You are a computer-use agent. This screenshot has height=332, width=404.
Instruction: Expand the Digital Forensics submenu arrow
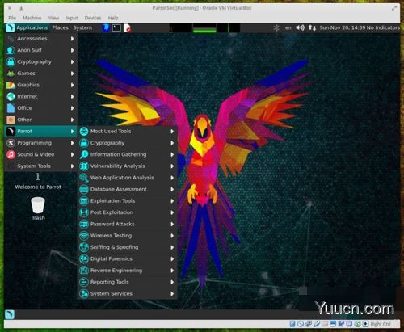[172, 258]
